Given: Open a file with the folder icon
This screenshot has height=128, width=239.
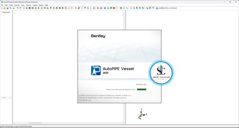Looking at the screenshot, I should [4, 8].
